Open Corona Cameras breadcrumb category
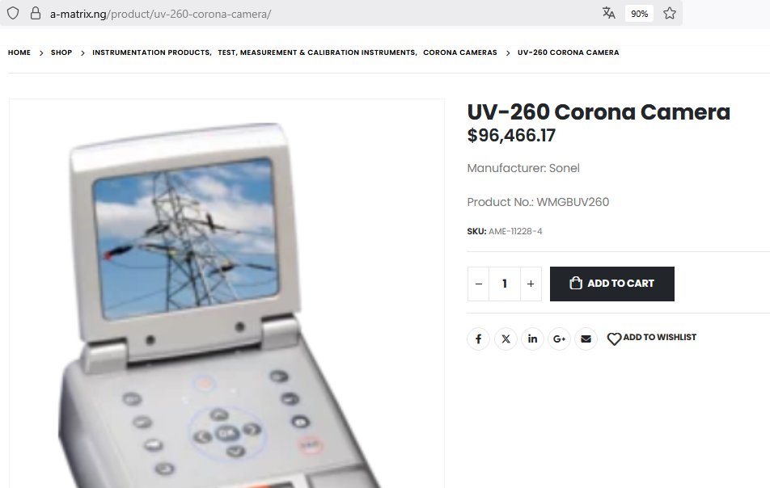Viewport: 770px width, 488px height. pos(460,53)
